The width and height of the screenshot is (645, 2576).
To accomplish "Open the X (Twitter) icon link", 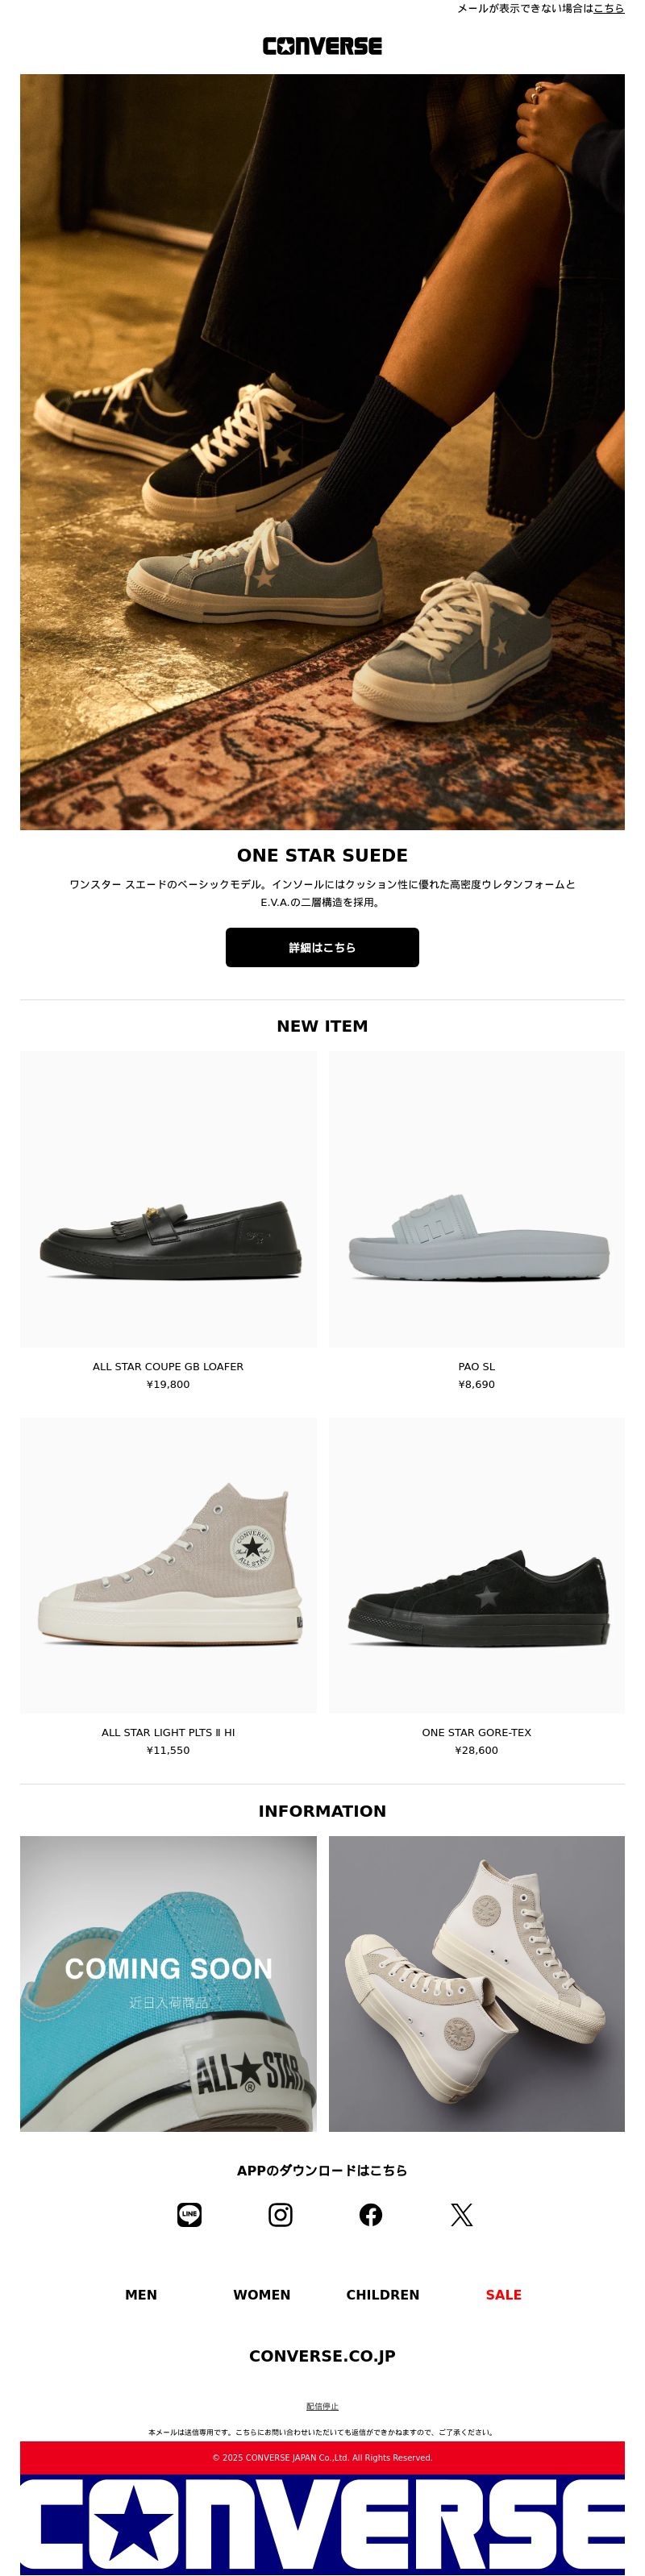I will tap(462, 2215).
